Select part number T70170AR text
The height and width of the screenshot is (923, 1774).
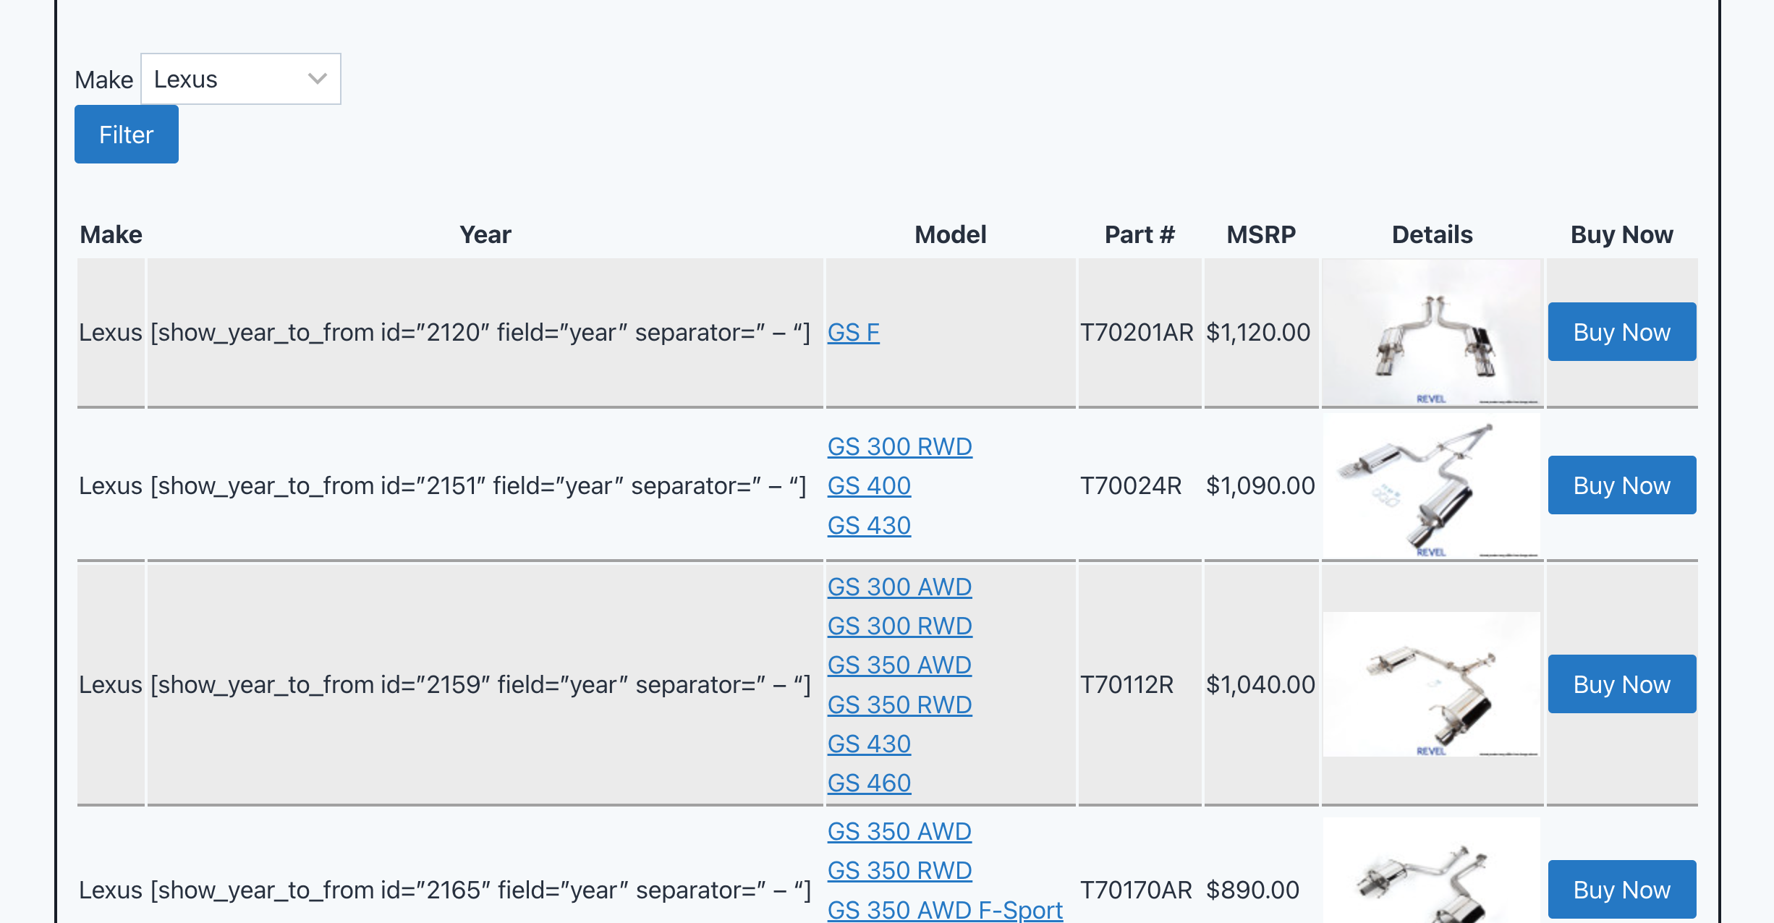1136,890
